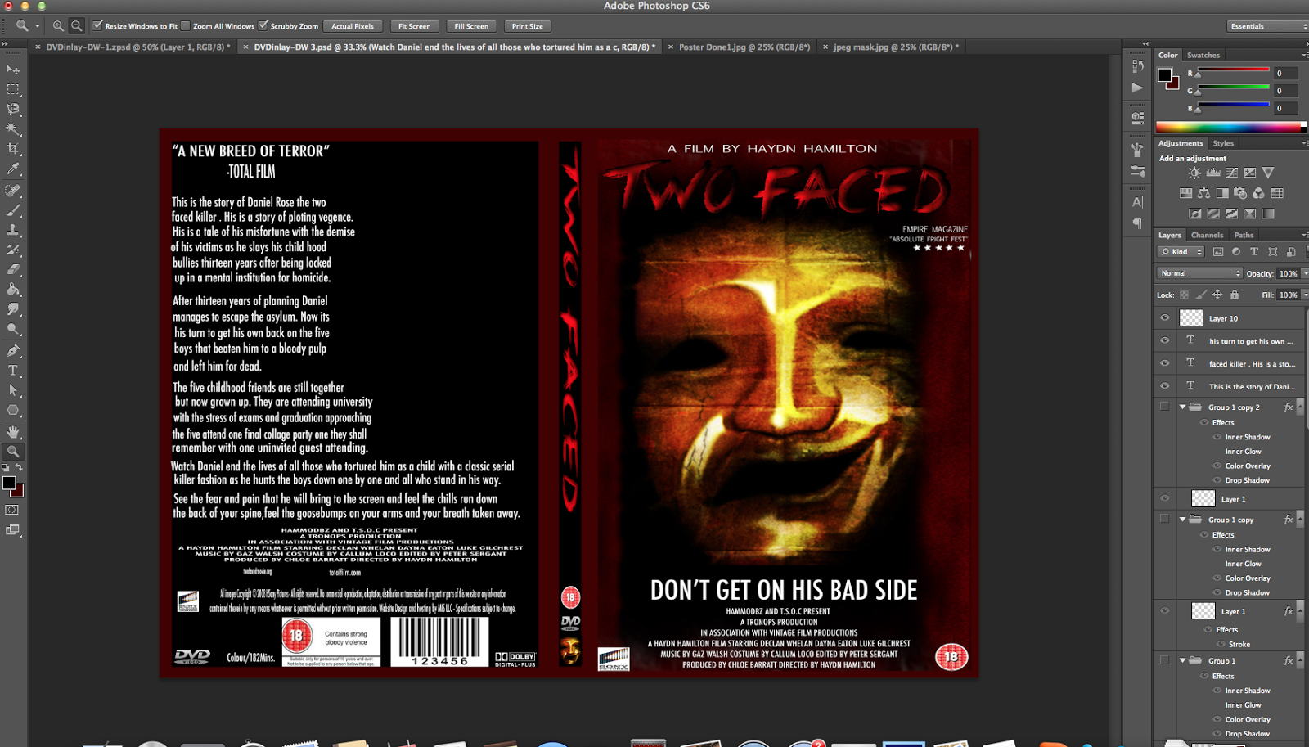Add a Brightness/Contrast adjustment
The width and height of the screenshot is (1309, 747).
click(x=1194, y=172)
